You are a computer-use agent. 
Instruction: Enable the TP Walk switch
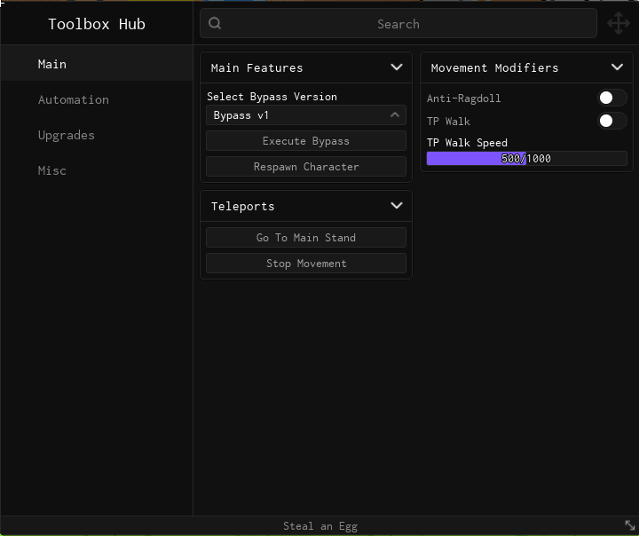611,121
